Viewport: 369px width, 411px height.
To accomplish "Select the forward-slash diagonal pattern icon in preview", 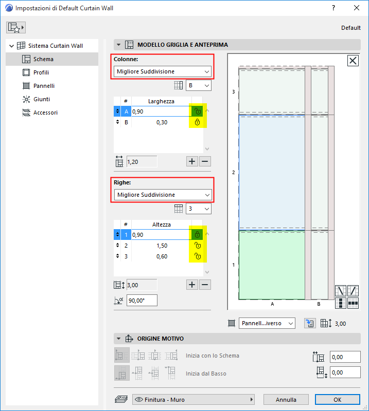I will tap(353, 291).
